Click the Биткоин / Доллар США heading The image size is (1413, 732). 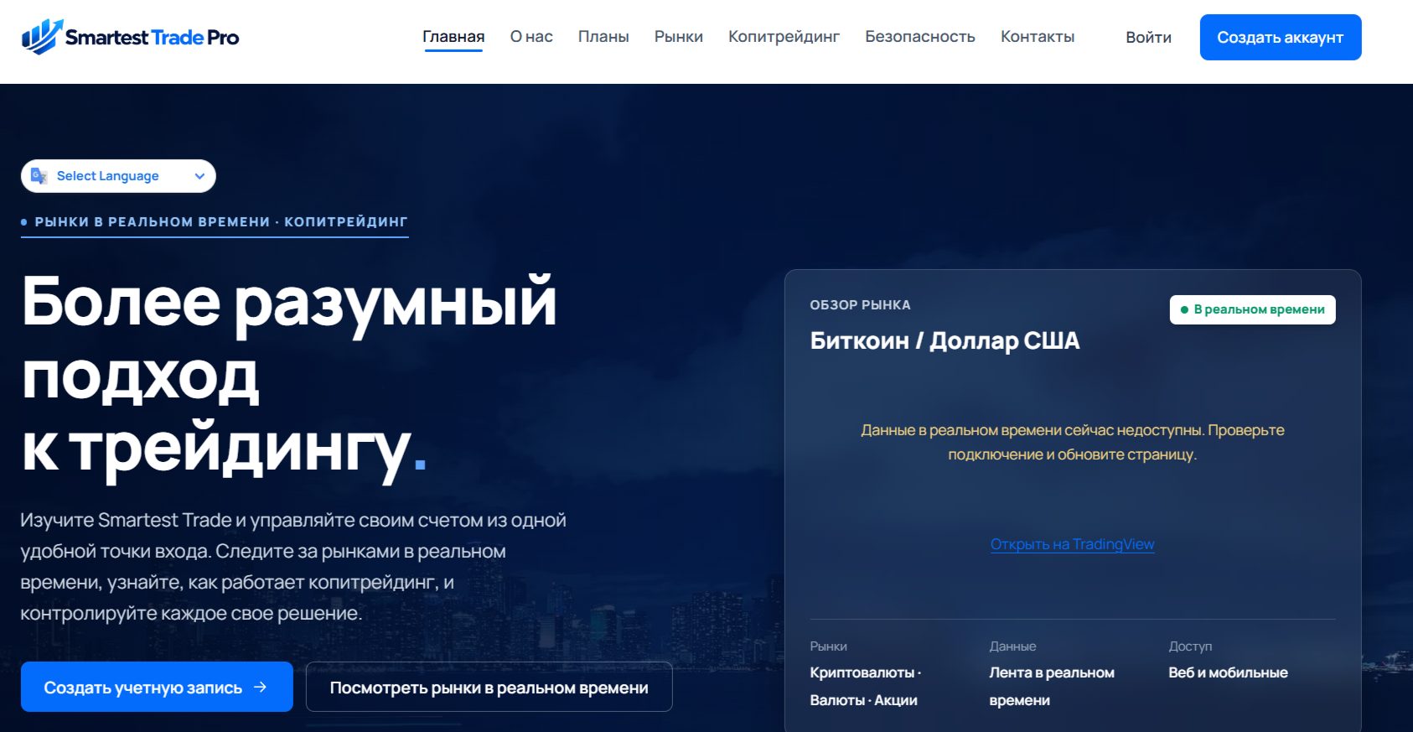945,340
